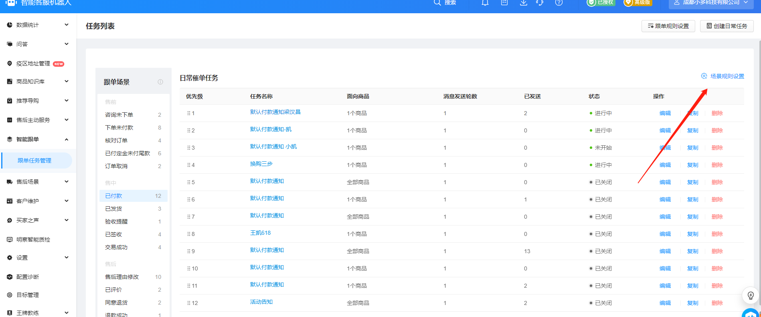Click the 未开始 status of row 3
Viewport: 761px width, 317px height.
click(601, 148)
